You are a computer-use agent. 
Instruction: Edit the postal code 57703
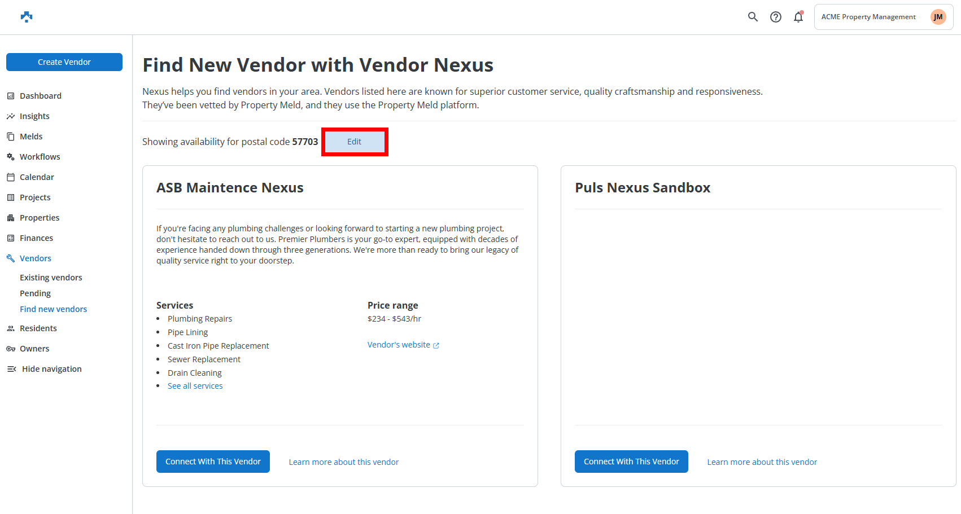point(355,142)
